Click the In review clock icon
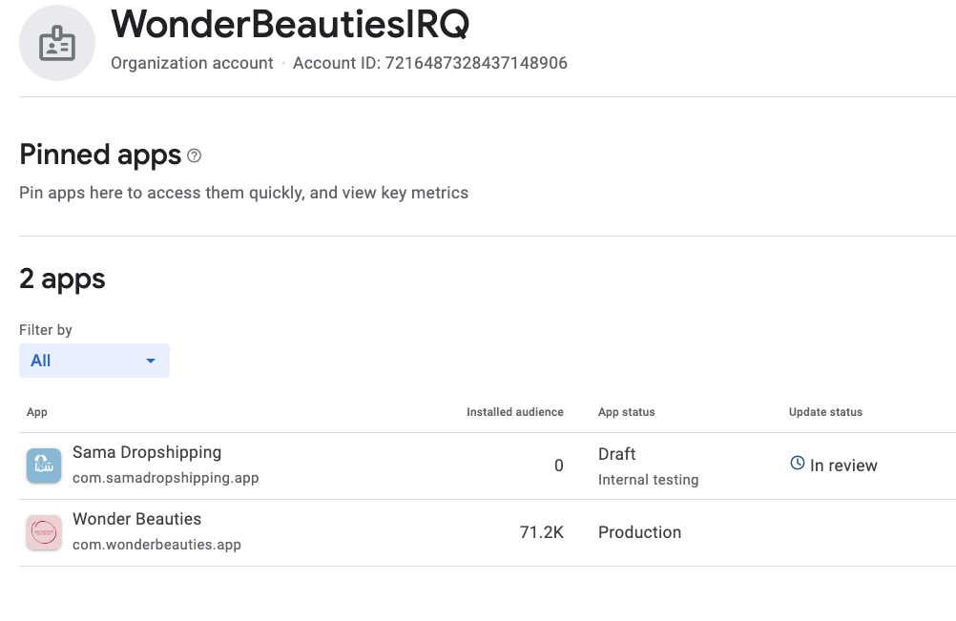The width and height of the screenshot is (956, 621). tap(797, 464)
